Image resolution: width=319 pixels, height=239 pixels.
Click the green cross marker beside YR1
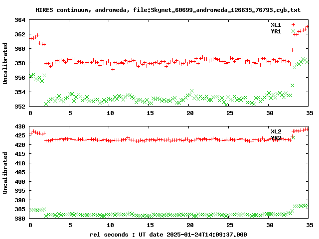coord(293,31)
